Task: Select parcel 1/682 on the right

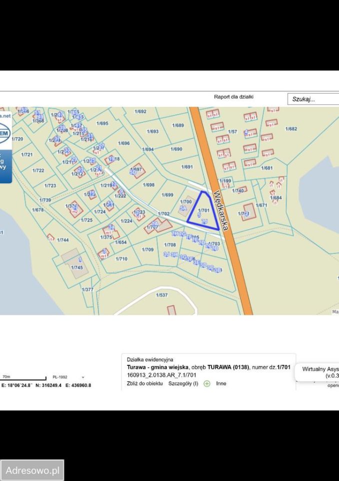Action: pos(291,129)
